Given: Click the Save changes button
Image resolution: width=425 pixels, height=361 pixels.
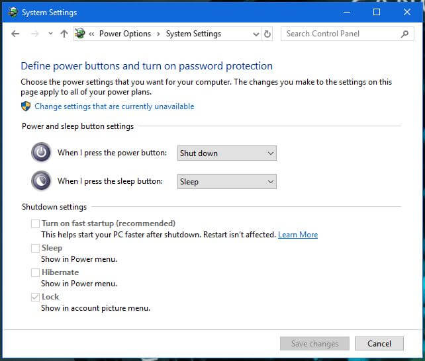Looking at the screenshot, I should coord(314,344).
